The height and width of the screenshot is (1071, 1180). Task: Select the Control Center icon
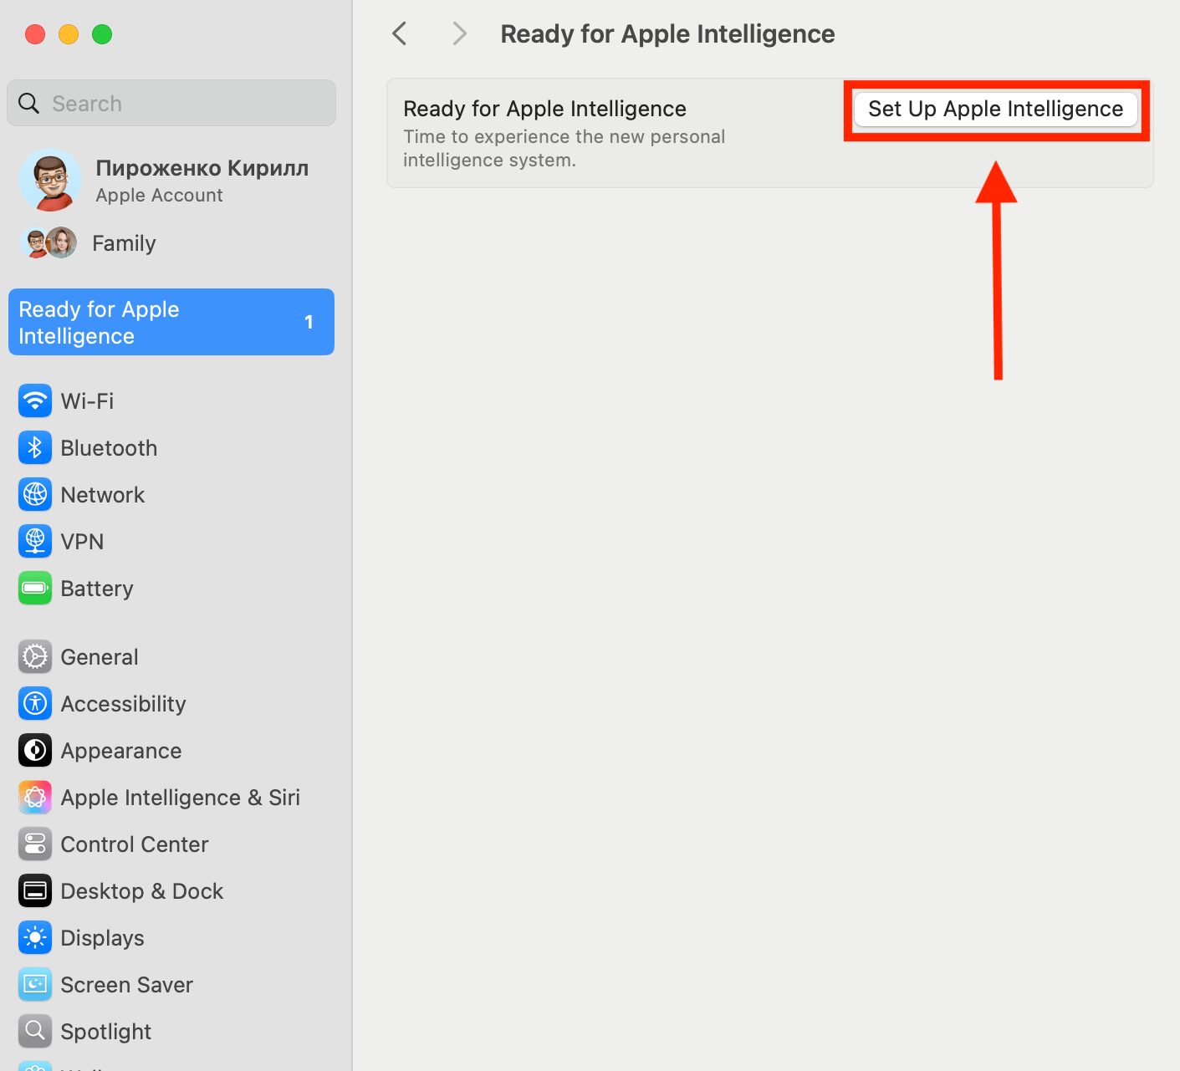tap(34, 844)
